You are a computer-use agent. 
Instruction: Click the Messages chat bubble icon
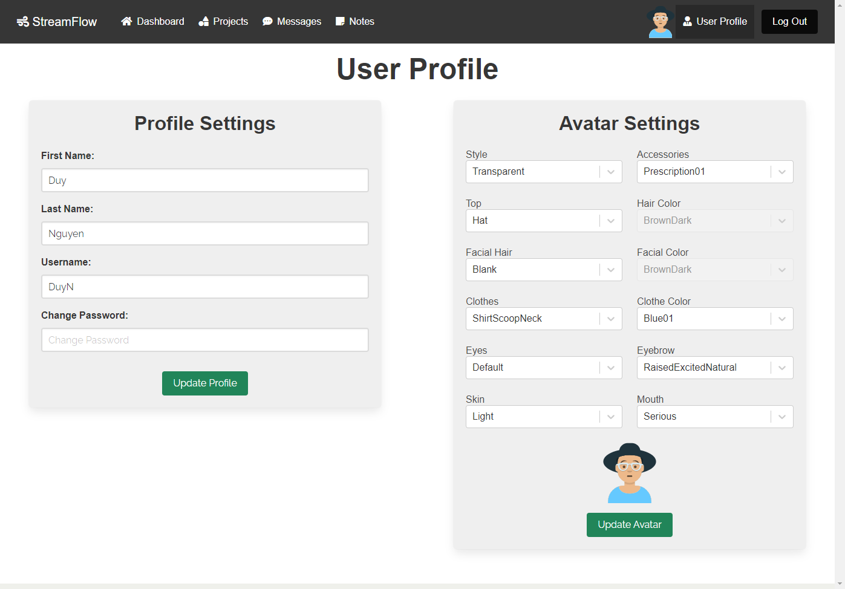tap(267, 21)
